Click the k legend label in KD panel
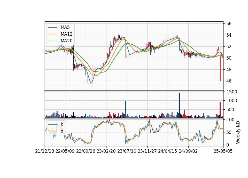 pos(62,124)
